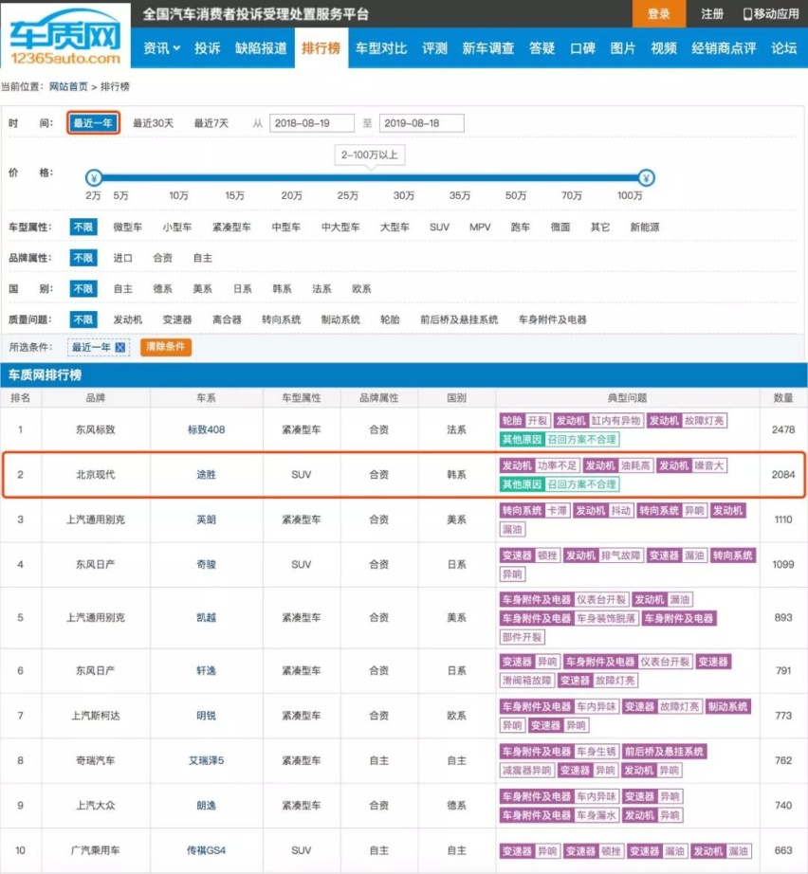Click the start date field 2018-08-19
This screenshot has width=808, height=874.
click(312, 123)
